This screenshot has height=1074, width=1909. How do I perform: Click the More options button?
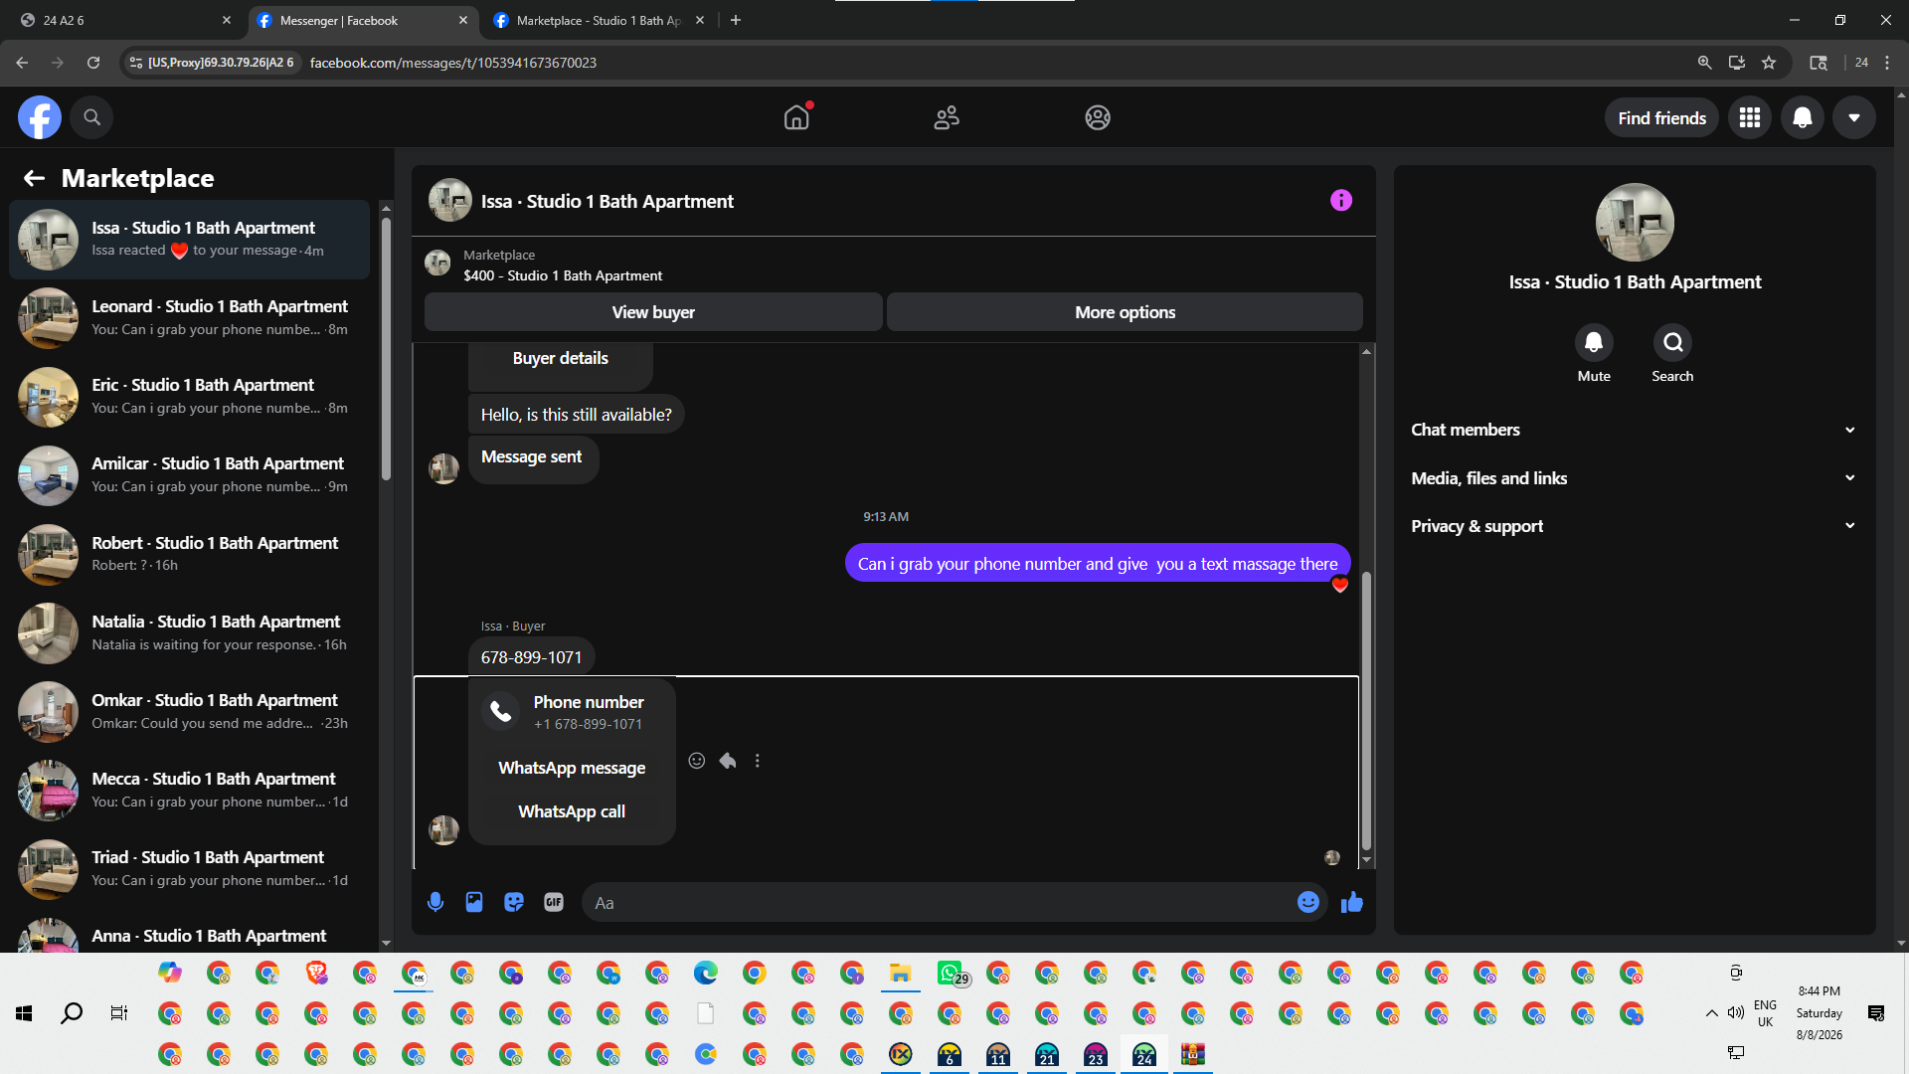[1125, 312]
